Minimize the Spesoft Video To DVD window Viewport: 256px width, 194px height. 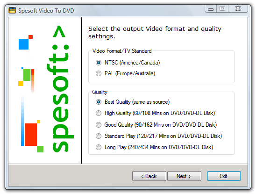pyautogui.click(x=211, y=8)
